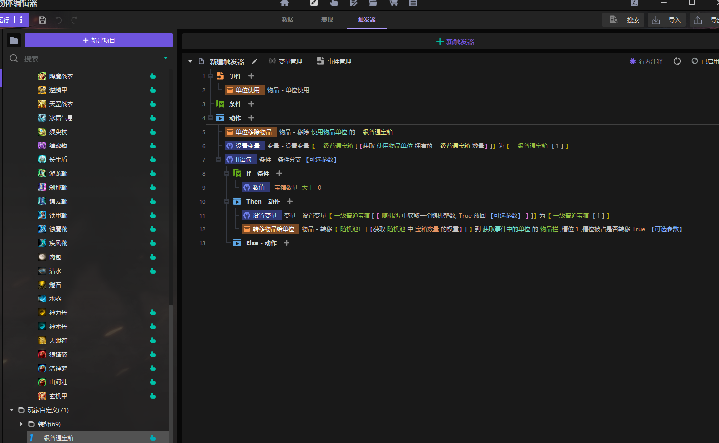The width and height of the screenshot is (719, 443).
Task: Click 可选参数 link on line 12
Action: (x=667, y=229)
